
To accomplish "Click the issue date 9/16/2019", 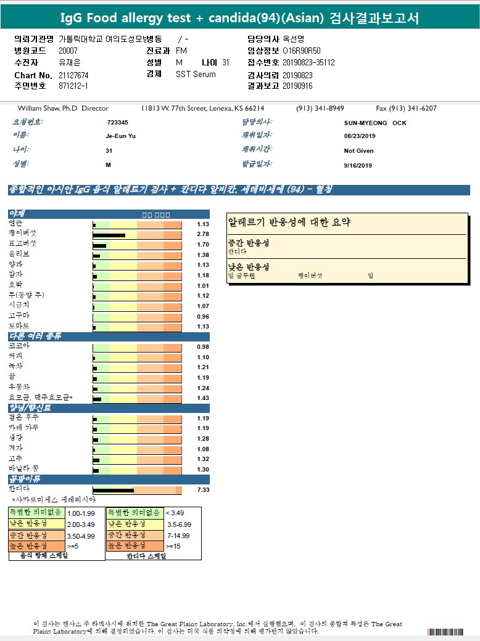I will coord(358,166).
